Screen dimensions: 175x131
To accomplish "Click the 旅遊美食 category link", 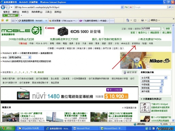I will coord(136,43).
